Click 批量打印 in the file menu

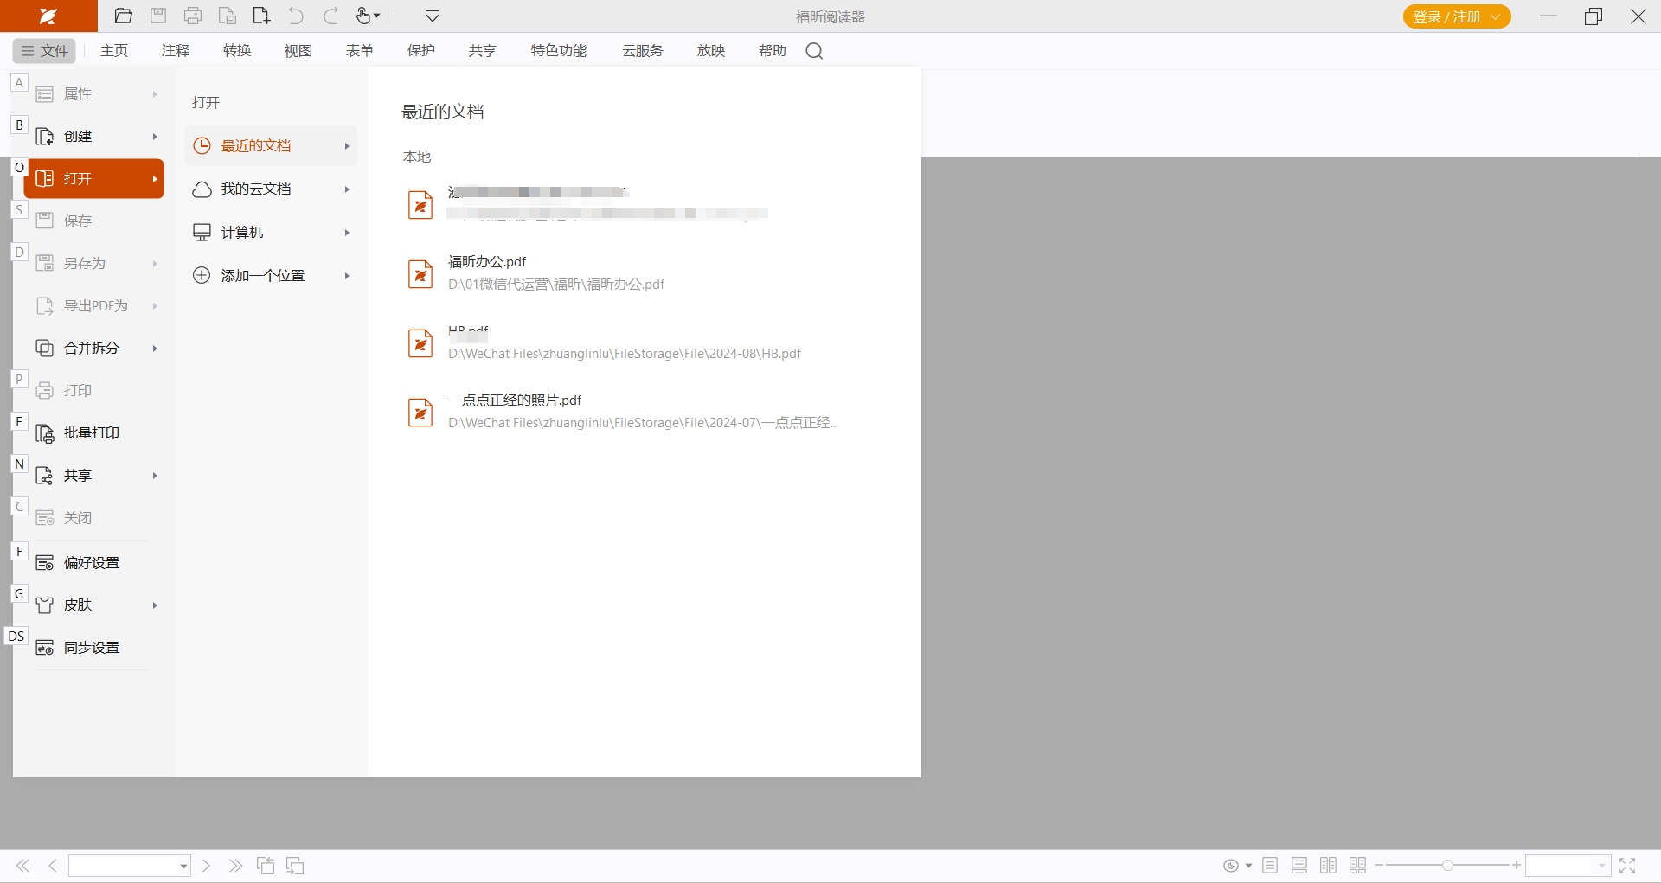(91, 433)
